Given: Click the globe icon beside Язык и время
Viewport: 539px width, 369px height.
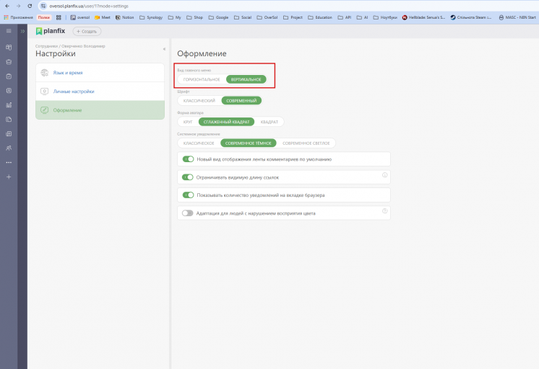Looking at the screenshot, I should tap(45, 73).
